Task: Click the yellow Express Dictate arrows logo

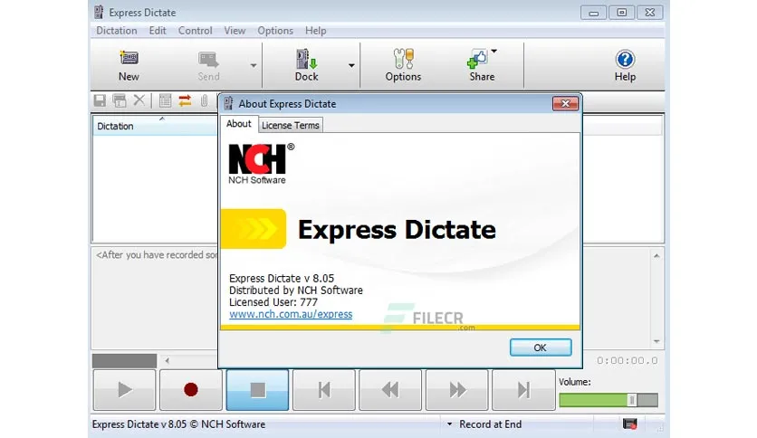Action: coord(254,229)
